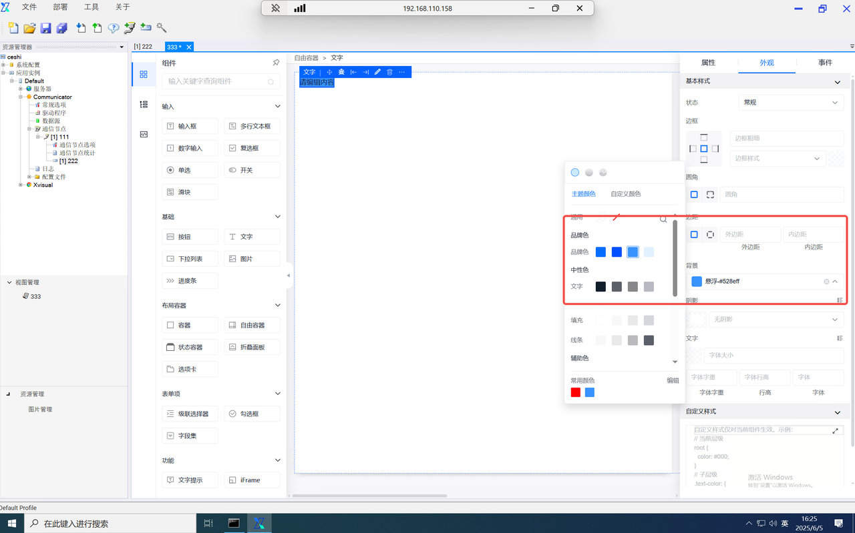The height and width of the screenshot is (533, 855).
Task: Open the 边框样式 dropdown
Action: click(x=778, y=159)
